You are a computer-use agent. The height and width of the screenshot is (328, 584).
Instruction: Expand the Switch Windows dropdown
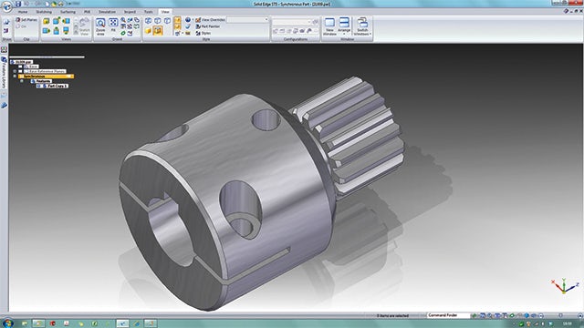pos(362,26)
